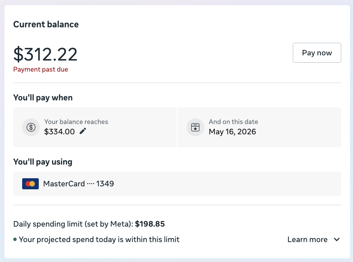Viewport: 353px width, 262px height.
Task: Click the Pay now button
Action: [316, 52]
